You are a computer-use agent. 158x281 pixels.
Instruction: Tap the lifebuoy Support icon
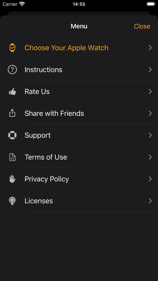point(12,135)
